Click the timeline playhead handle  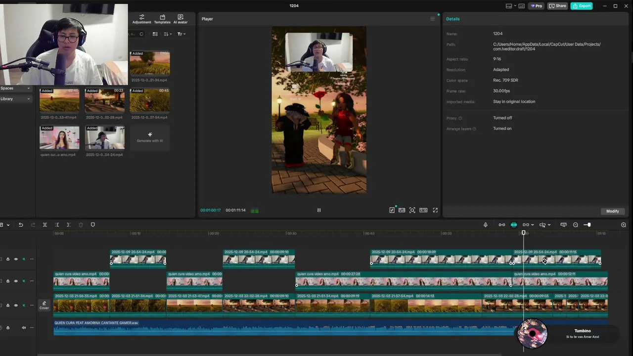click(x=524, y=233)
